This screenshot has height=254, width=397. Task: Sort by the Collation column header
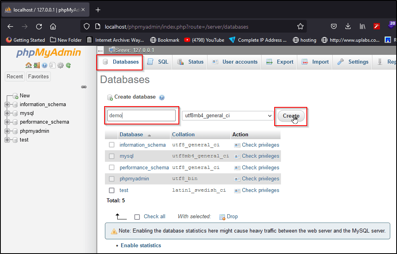coord(183,134)
